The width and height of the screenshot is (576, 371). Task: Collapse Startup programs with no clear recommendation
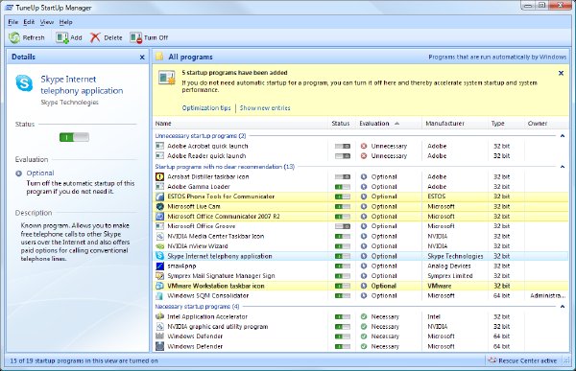[562, 167]
